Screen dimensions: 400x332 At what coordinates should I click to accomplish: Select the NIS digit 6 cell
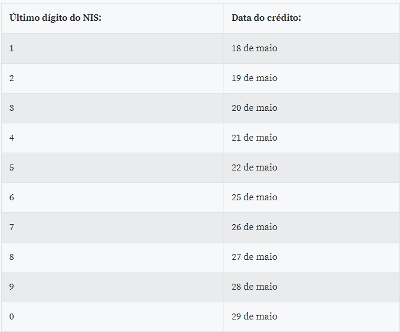tap(12, 197)
